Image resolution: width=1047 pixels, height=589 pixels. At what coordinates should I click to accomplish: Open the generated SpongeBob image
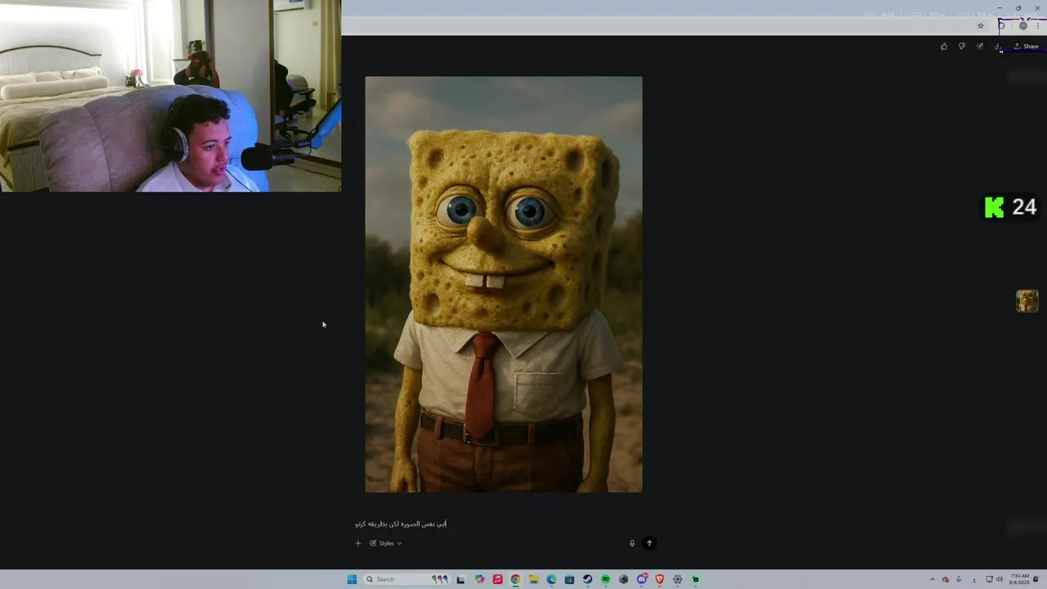(504, 285)
